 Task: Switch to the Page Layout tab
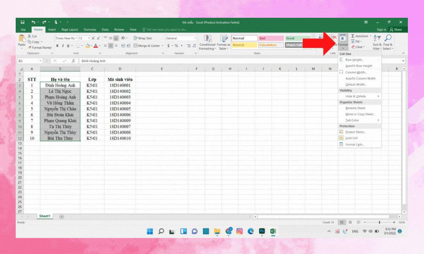[x=70, y=30]
